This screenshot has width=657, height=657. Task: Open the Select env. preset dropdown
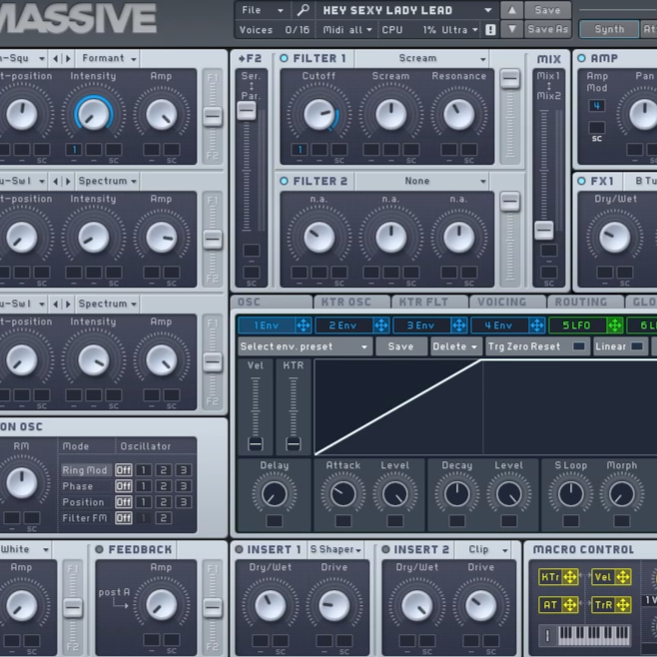[305, 346]
